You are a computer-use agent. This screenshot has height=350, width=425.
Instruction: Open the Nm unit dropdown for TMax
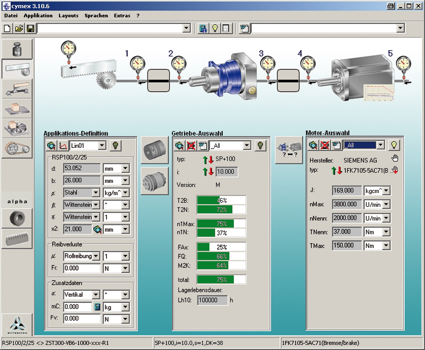click(x=386, y=246)
